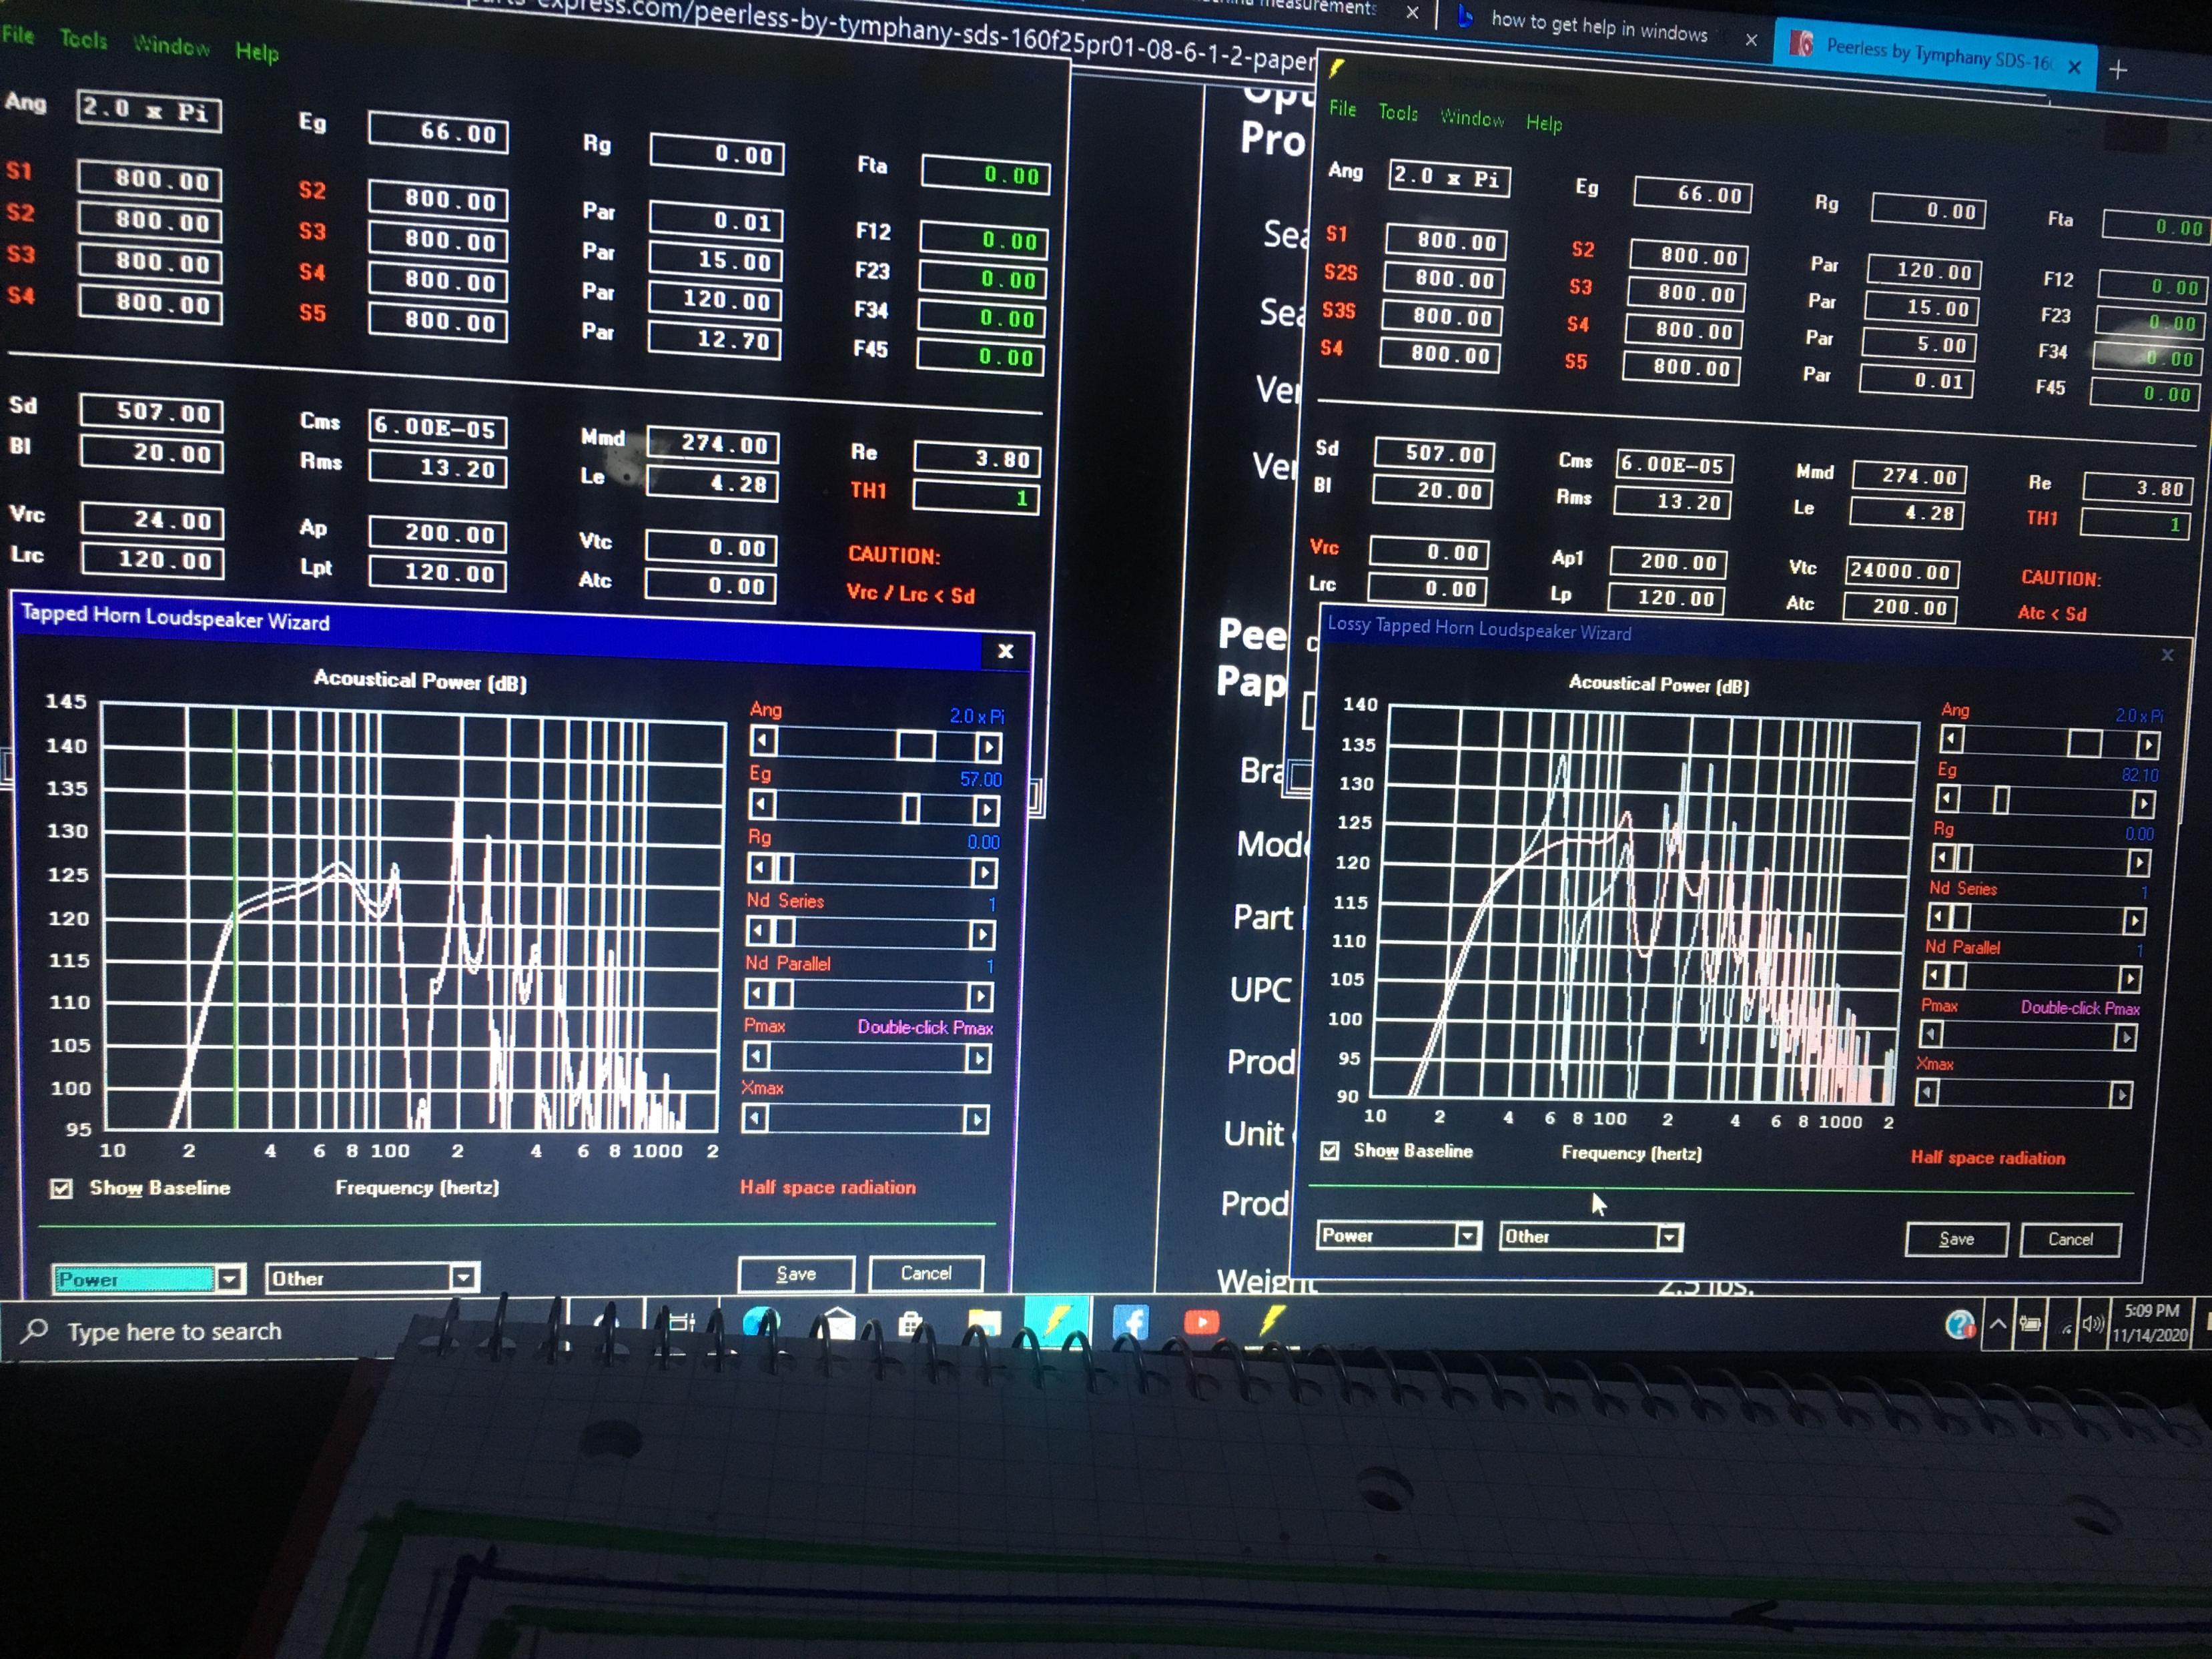Decrease Eg with left arrow in Lossy wizard
Image resolution: width=2212 pixels, height=1659 pixels.
[x=1947, y=798]
